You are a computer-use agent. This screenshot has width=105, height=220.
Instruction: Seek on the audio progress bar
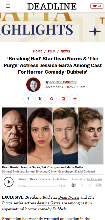(42, 187)
